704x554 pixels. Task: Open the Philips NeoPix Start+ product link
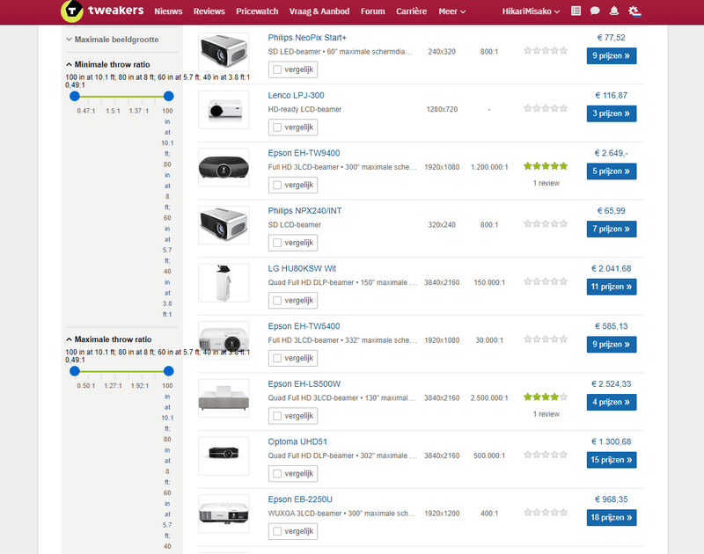tap(307, 38)
